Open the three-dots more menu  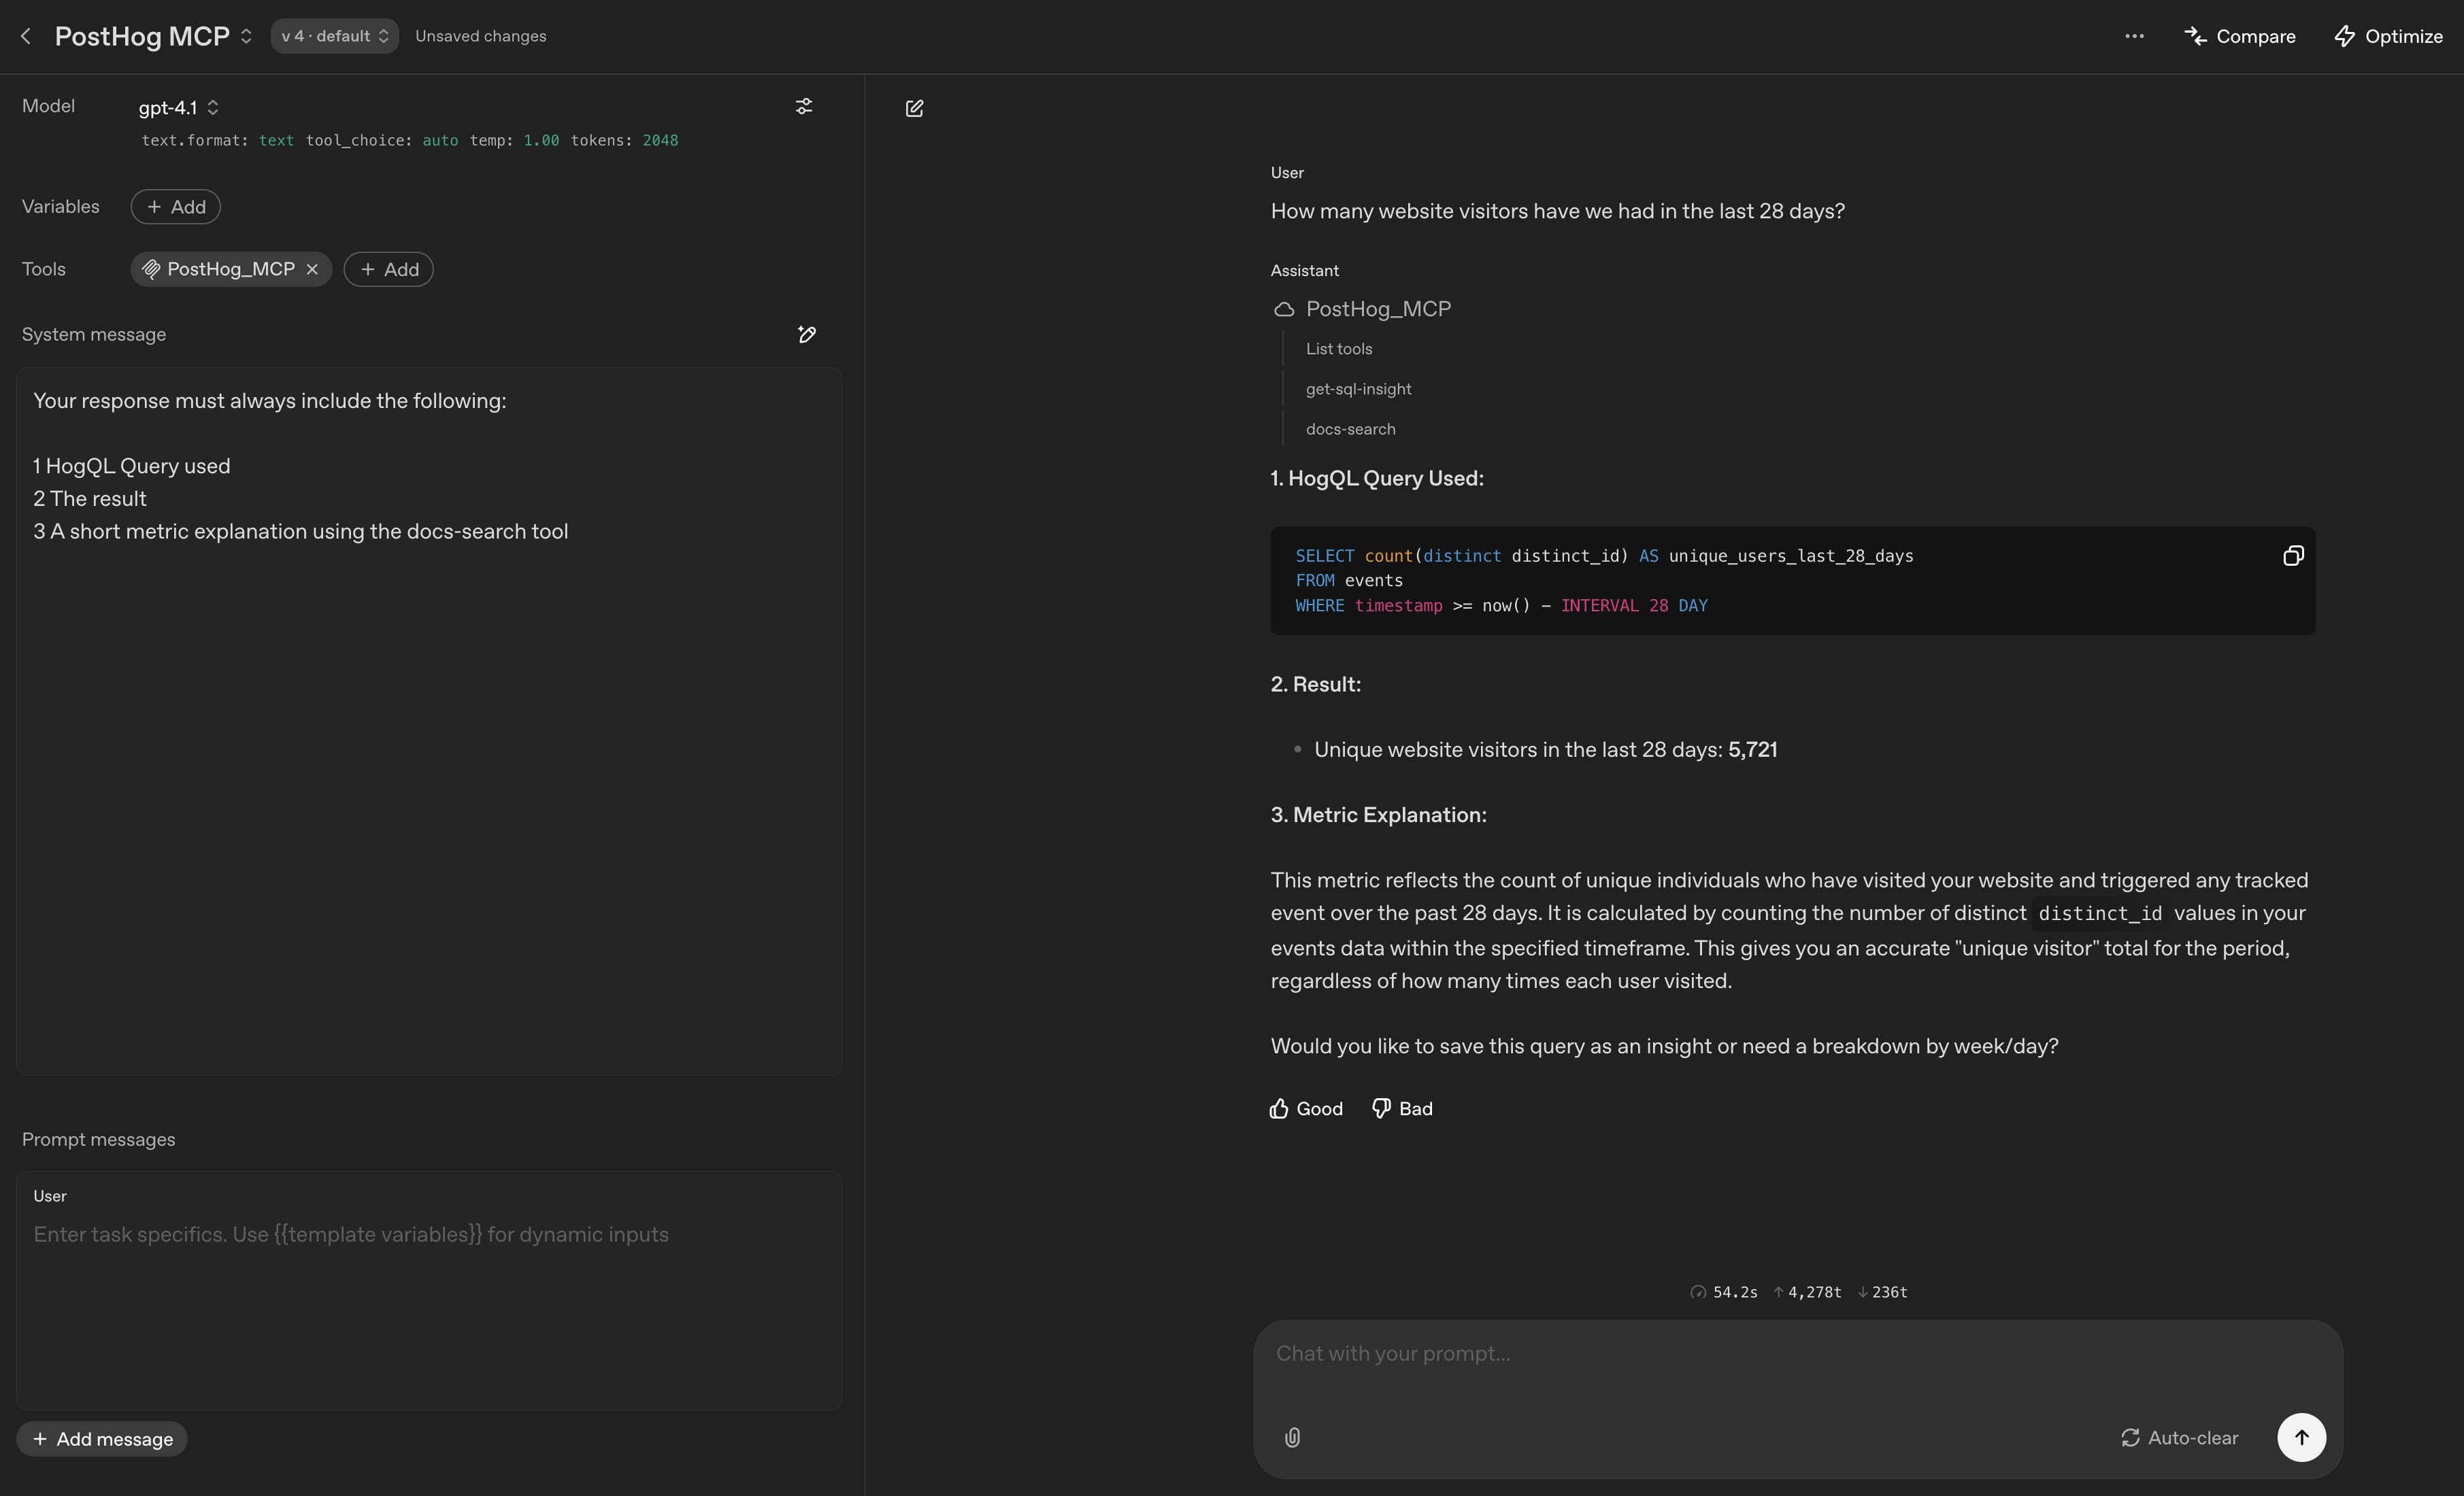(x=2134, y=36)
